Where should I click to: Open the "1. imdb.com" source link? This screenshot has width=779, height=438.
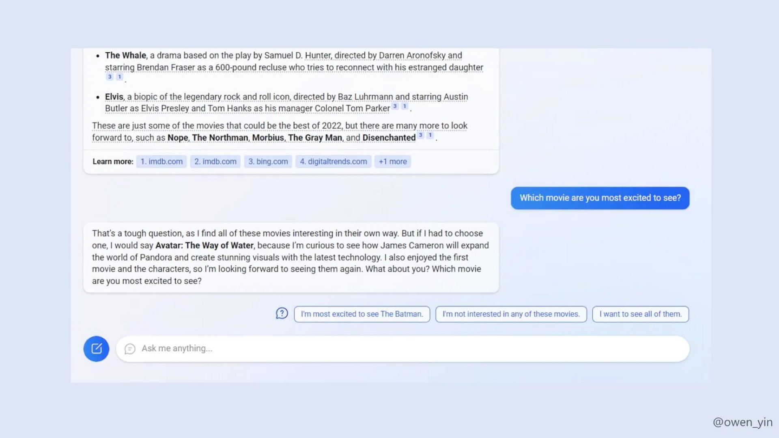point(161,161)
